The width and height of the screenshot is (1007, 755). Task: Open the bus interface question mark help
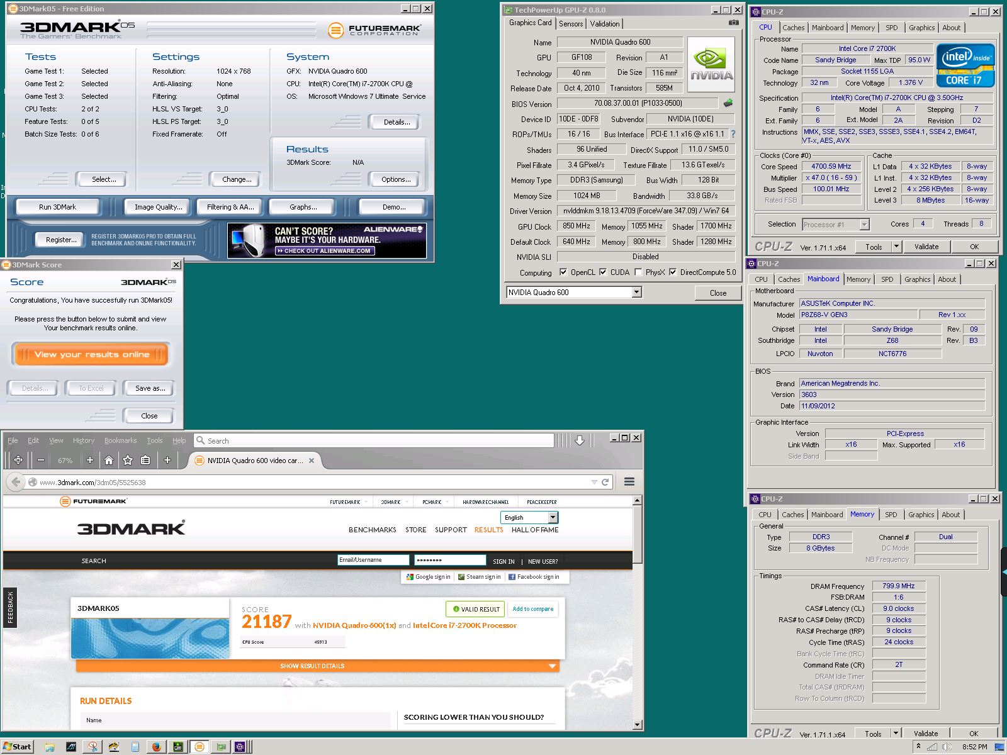click(733, 134)
